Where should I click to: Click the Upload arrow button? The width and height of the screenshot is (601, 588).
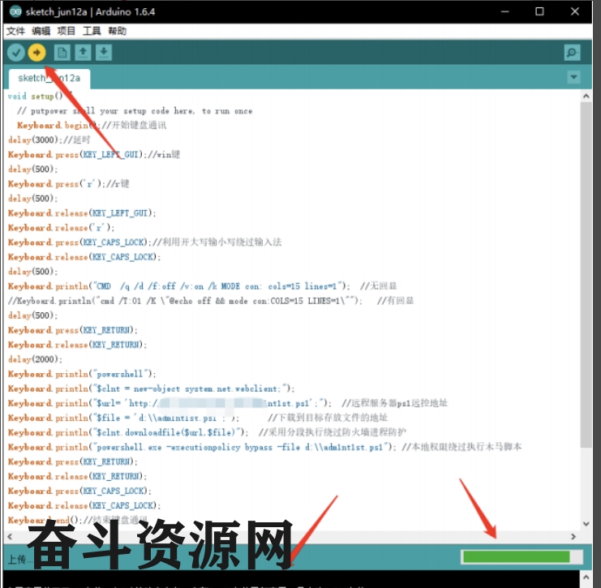(x=36, y=53)
